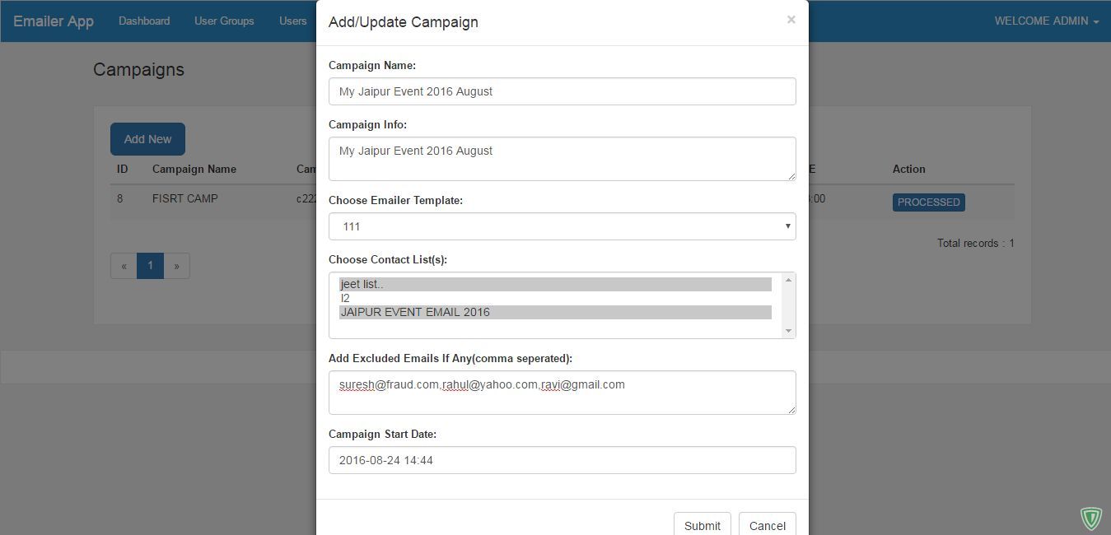This screenshot has width=1111, height=535.
Task: Cancel the campaign dialog
Action: (767, 525)
